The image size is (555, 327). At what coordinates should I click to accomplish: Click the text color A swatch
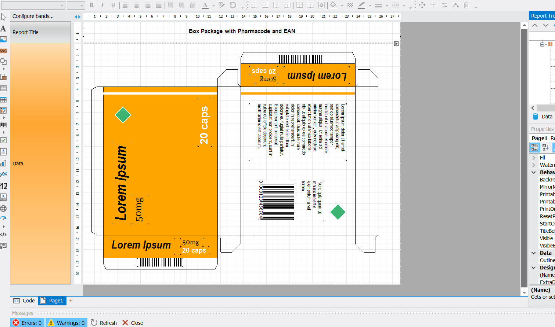pos(205,5)
